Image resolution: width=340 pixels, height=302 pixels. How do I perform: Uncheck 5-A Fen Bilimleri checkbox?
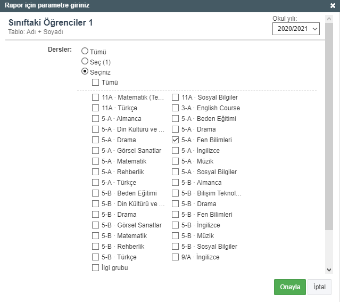(x=175, y=140)
